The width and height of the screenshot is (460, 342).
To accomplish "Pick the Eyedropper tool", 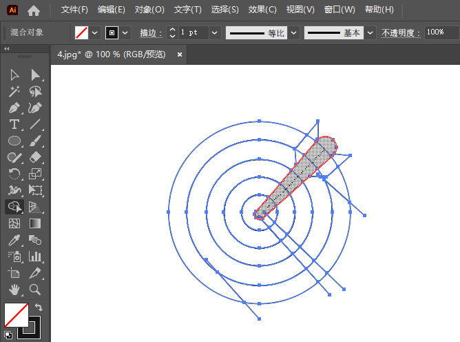I will (14, 240).
